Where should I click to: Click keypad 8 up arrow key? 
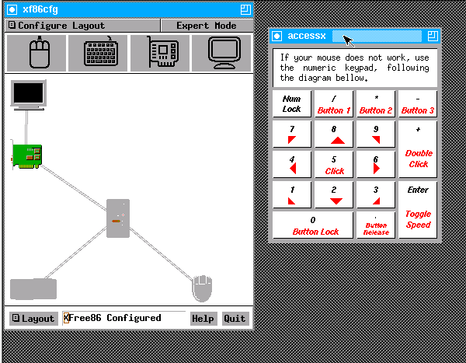click(334, 134)
